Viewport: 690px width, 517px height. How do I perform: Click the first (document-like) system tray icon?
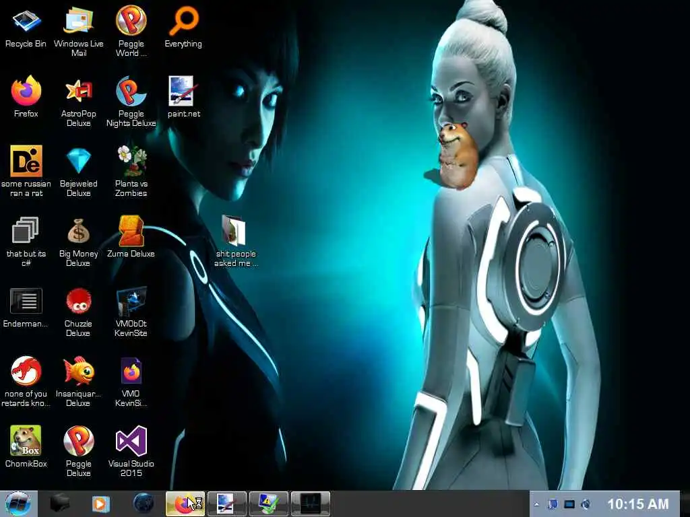click(553, 504)
